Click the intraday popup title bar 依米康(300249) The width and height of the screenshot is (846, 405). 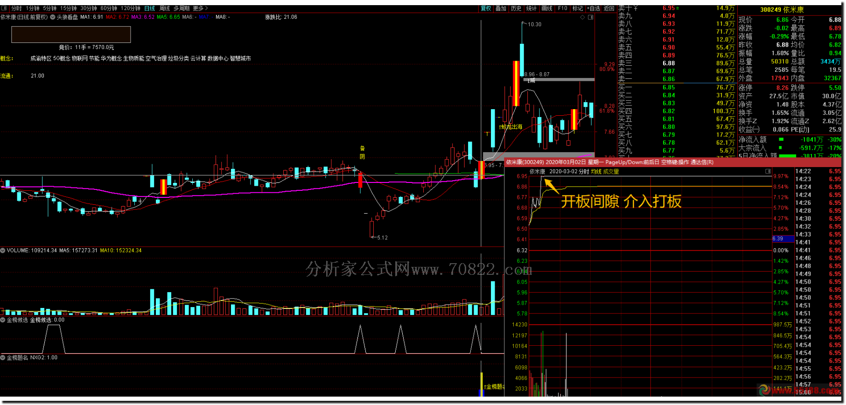pos(673,162)
